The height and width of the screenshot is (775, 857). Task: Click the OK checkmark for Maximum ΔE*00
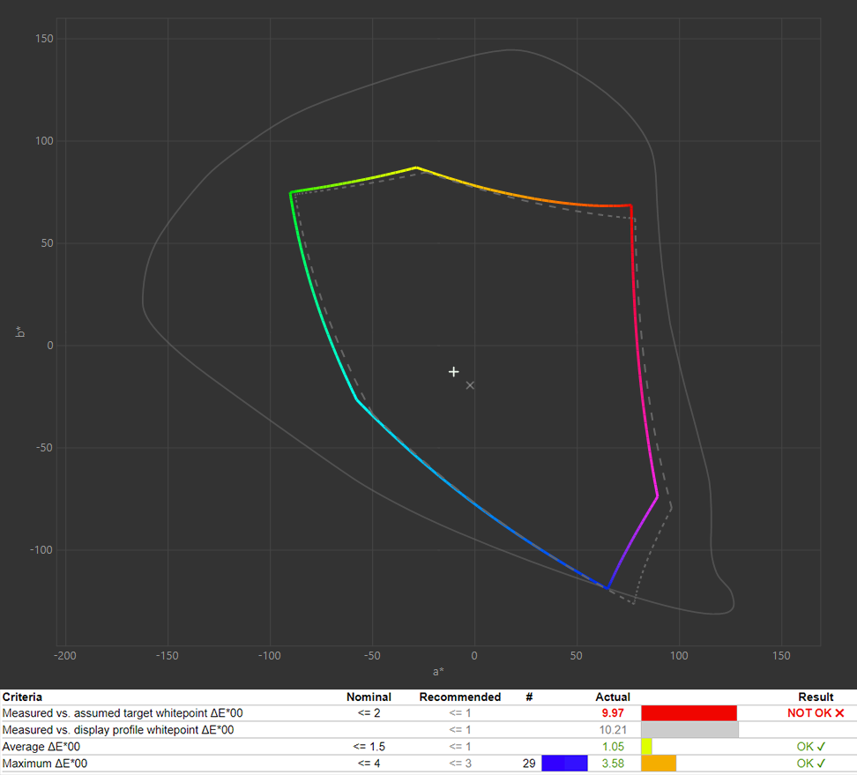coord(820,764)
